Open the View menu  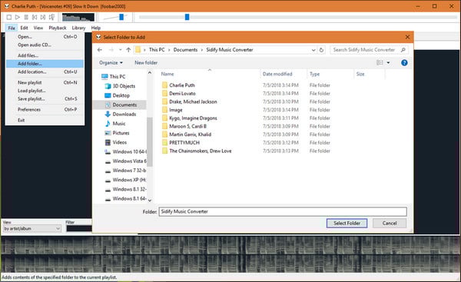point(38,28)
